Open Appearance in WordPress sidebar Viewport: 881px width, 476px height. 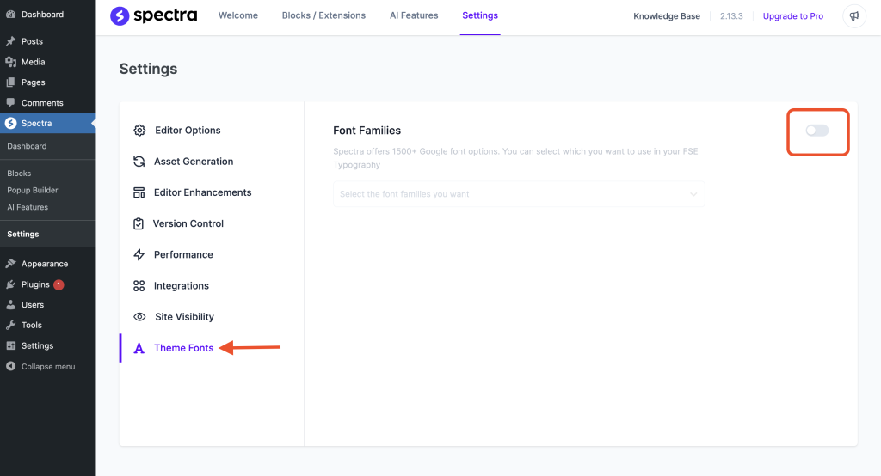point(45,264)
